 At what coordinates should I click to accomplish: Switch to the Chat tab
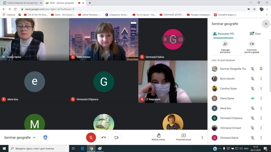pyautogui.click(x=255, y=34)
